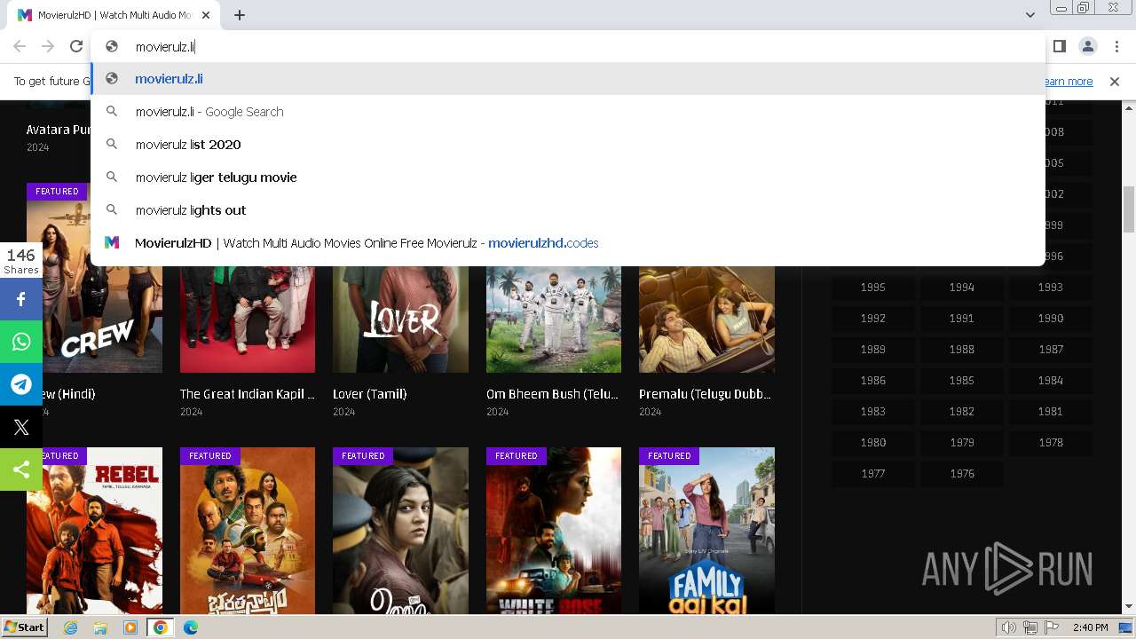
Task: Open 'Premalu (Telugu Dubb...' title link
Action: 705,394
